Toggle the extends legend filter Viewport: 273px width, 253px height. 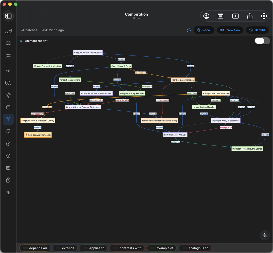tap(65, 248)
